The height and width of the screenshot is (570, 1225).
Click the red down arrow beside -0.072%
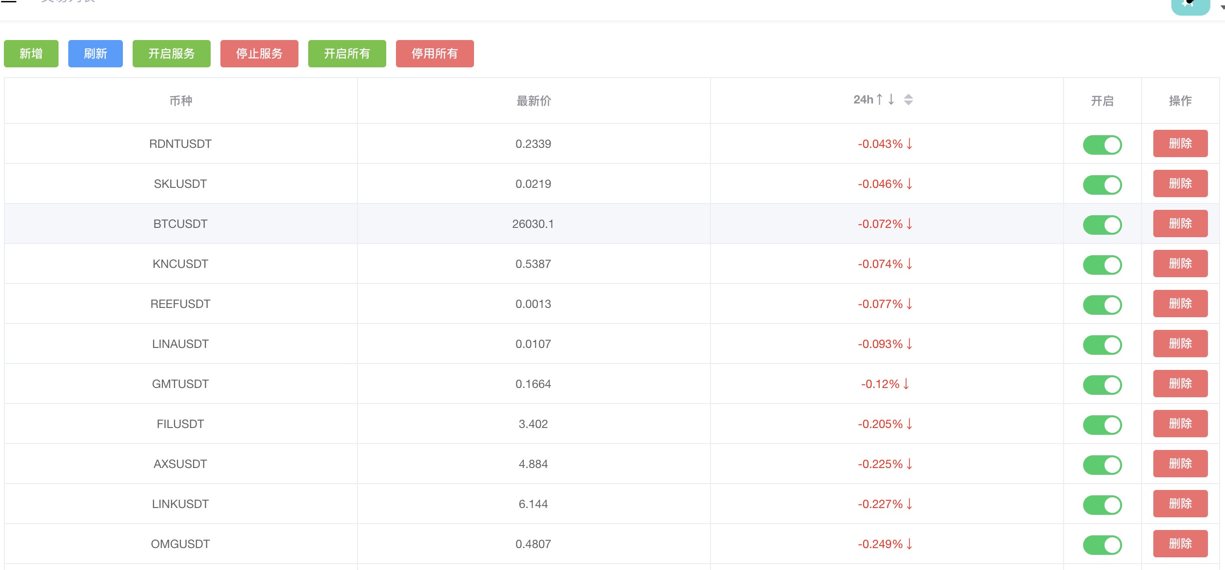(x=909, y=224)
